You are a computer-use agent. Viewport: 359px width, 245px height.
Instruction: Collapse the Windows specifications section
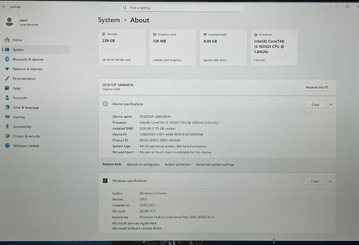tap(330, 181)
